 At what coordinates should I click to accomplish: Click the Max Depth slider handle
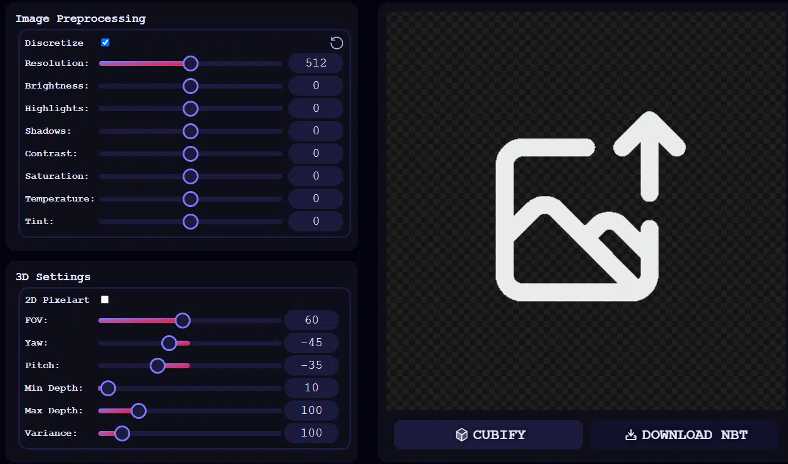[139, 411]
